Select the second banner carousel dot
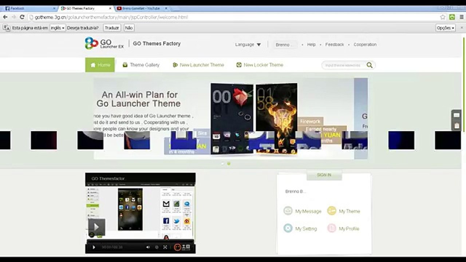466x262 pixels. (229, 164)
